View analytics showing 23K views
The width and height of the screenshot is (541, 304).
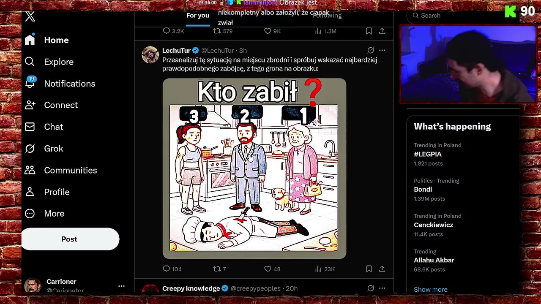pyautogui.click(x=325, y=269)
